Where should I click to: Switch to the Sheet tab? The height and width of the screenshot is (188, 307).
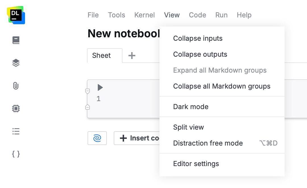(x=101, y=56)
